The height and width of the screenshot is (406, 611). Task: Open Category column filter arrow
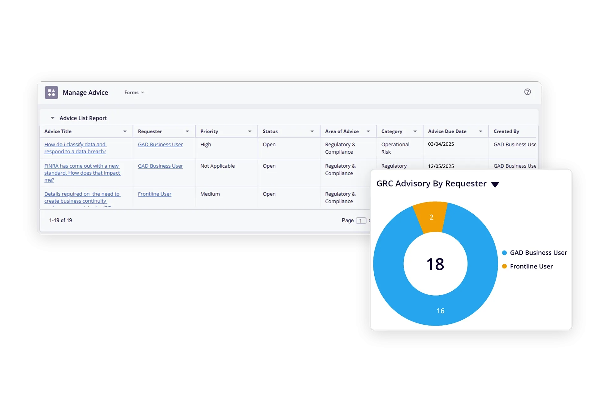pos(415,131)
